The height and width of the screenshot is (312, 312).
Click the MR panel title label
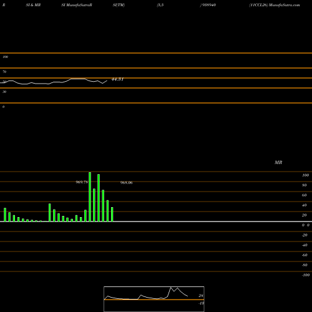tap(278, 162)
